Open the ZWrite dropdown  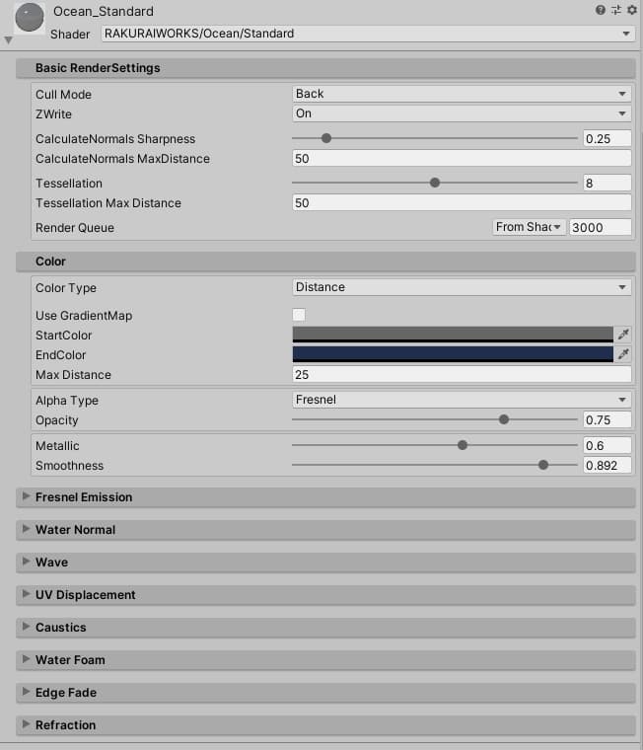tap(462, 113)
